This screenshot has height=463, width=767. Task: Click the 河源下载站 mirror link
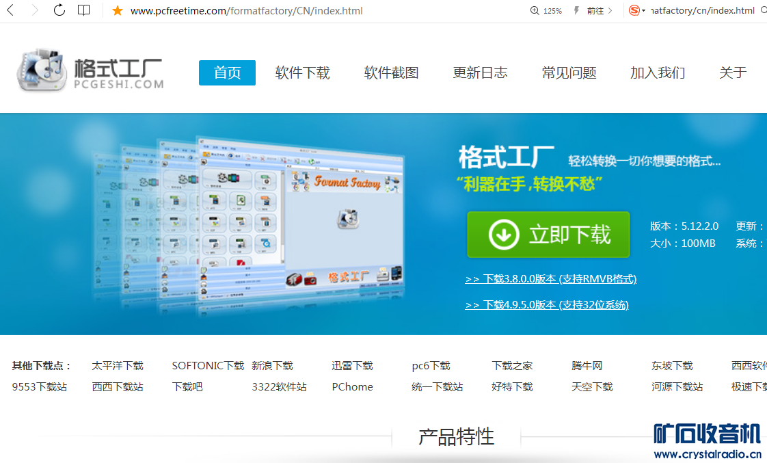coord(677,386)
